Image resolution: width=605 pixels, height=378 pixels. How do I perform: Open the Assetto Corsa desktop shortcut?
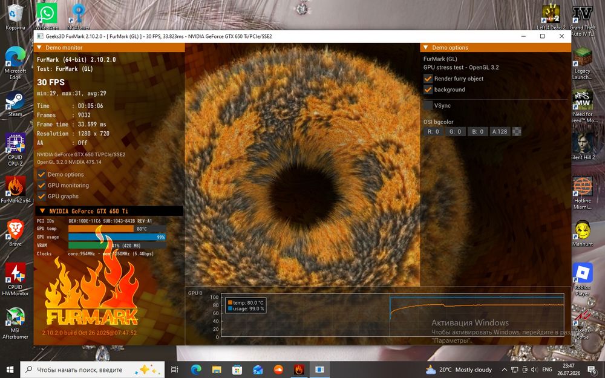pyautogui.click(x=582, y=324)
